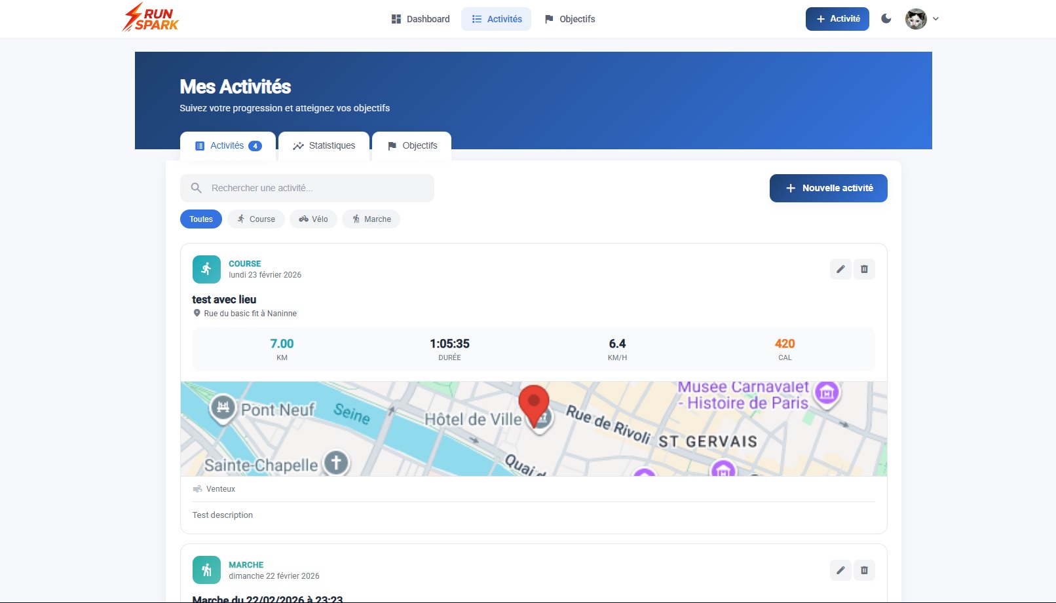Click the activity search input field

(308, 188)
